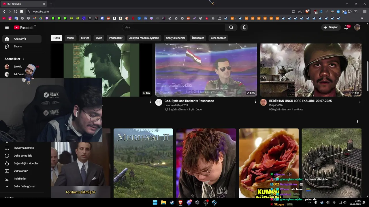Click the share icon in address bar
This screenshot has height=207, width=369.
pos(300,11)
